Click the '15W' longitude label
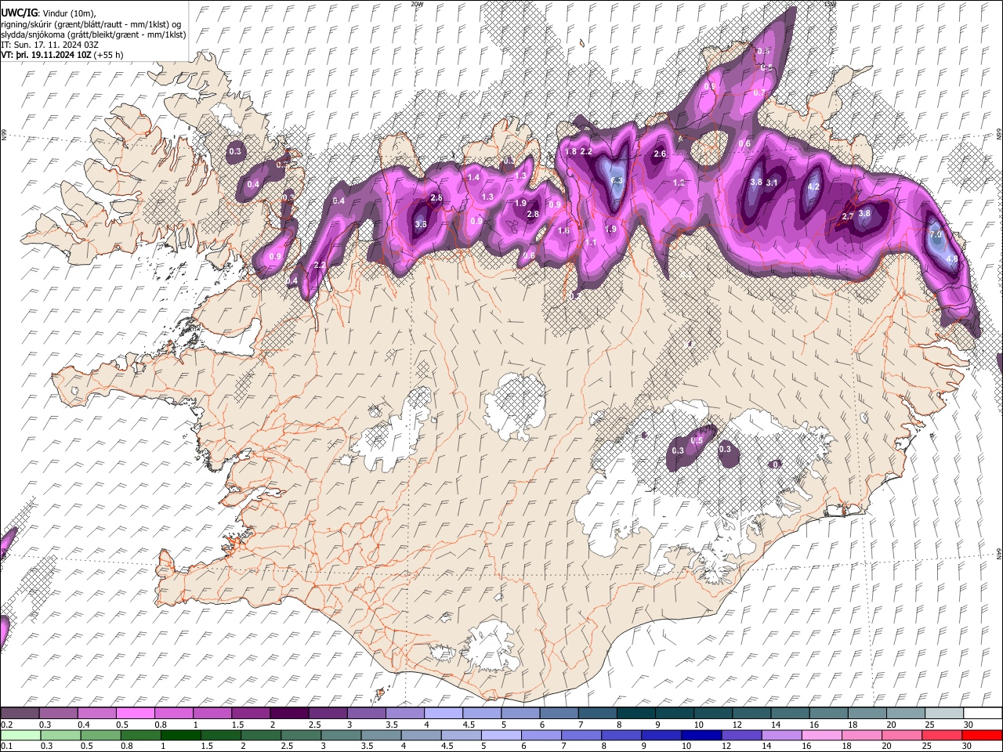The image size is (1003, 752). [x=830, y=4]
